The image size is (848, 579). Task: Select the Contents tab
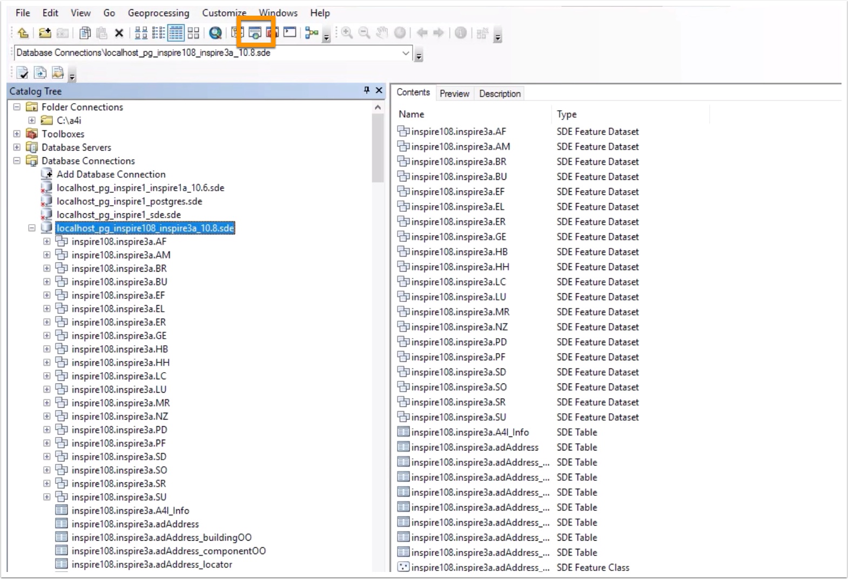click(413, 92)
